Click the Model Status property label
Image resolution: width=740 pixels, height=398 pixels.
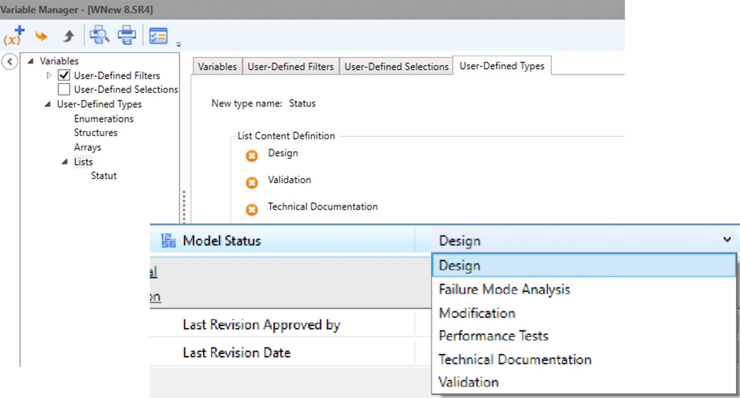tap(222, 240)
